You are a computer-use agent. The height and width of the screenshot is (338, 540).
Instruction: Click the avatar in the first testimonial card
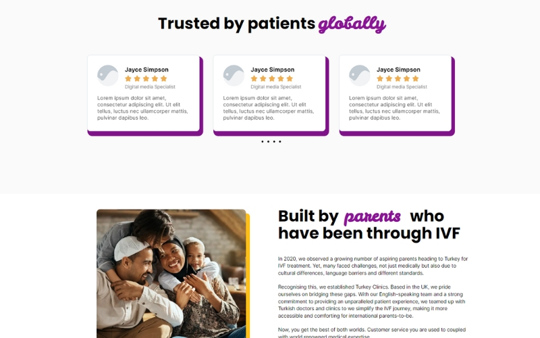point(108,76)
